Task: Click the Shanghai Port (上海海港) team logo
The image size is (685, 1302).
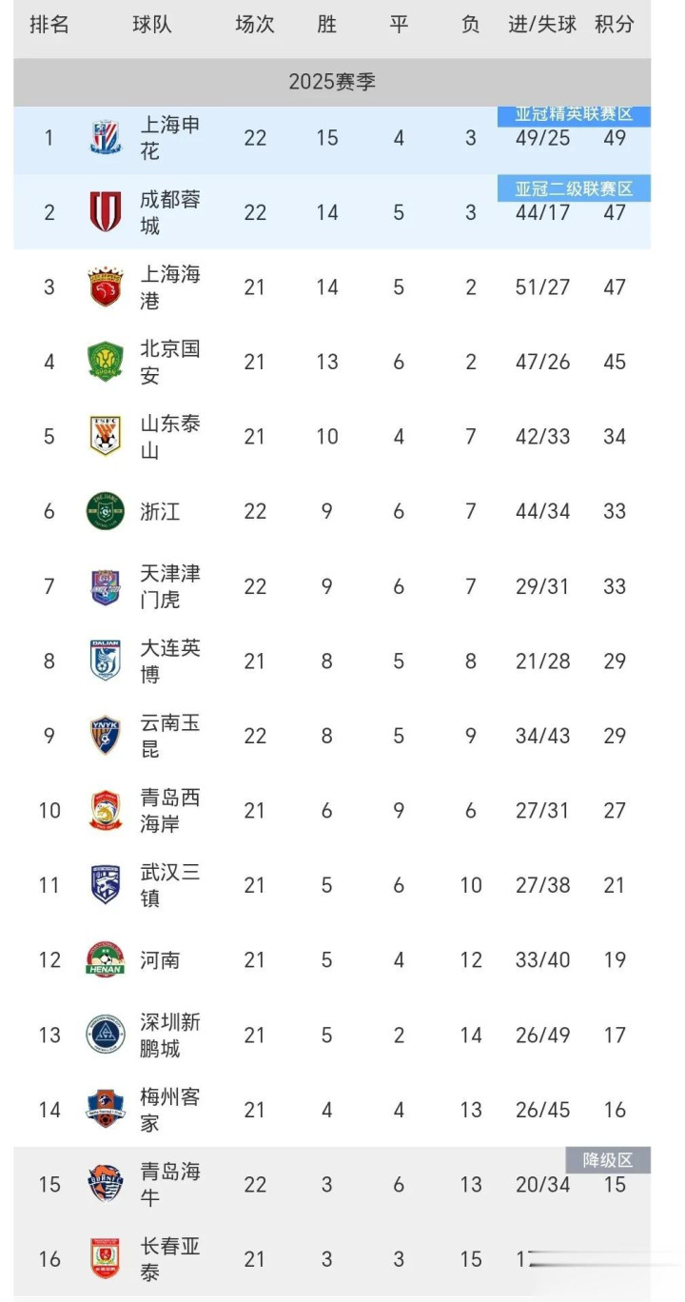Action: [106, 287]
